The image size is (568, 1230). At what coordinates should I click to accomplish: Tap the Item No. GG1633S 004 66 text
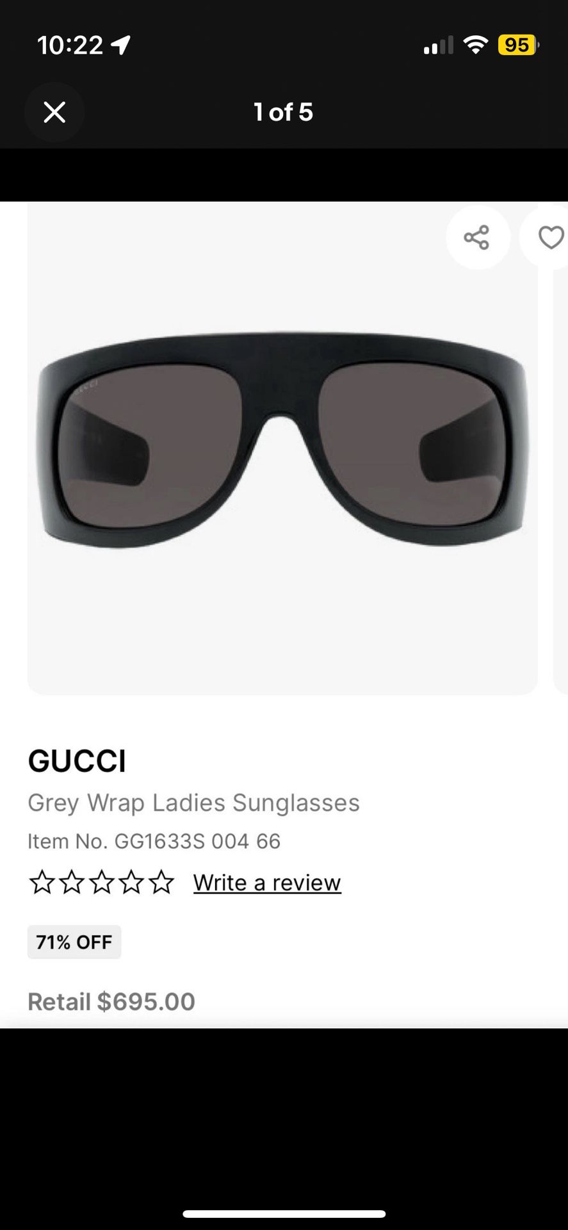pos(154,841)
